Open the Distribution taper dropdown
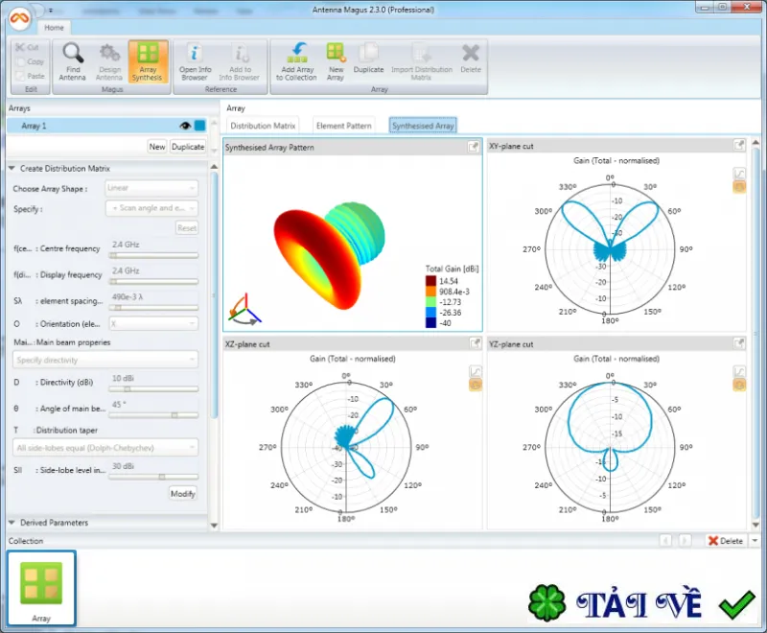The width and height of the screenshot is (767, 633). click(105, 448)
